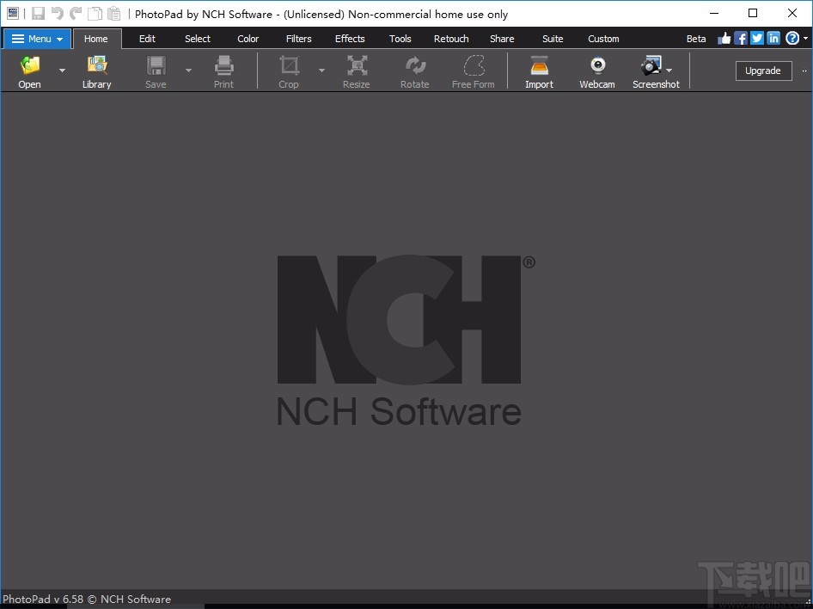Click the thumbs-up like icon
Image resolution: width=813 pixels, height=609 pixels.
click(x=724, y=39)
